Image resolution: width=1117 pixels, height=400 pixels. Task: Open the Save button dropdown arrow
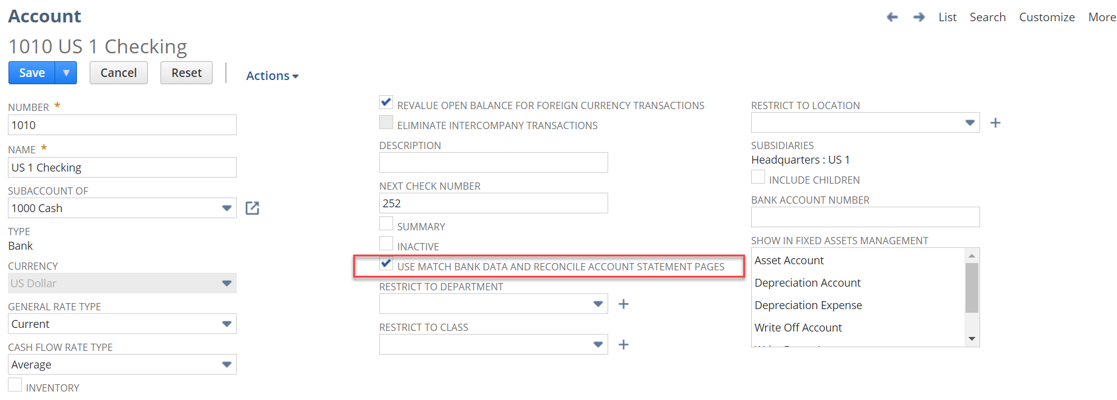66,73
